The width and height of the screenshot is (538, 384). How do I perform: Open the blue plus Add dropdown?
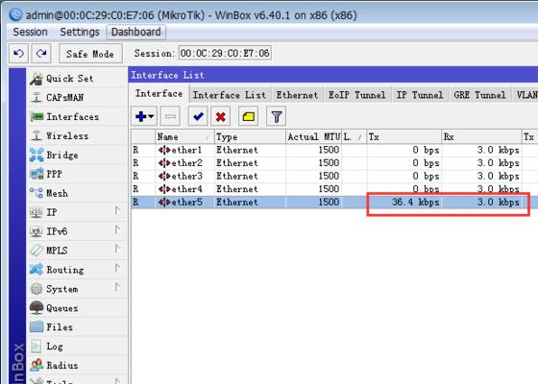[x=144, y=116]
